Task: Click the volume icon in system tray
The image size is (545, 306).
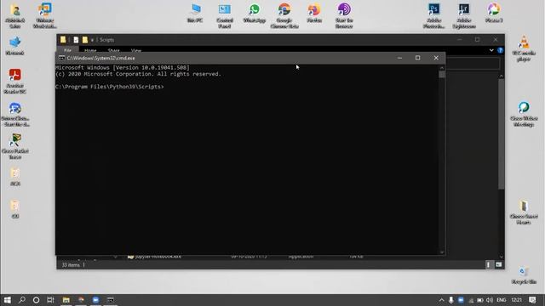Action: [490, 300]
